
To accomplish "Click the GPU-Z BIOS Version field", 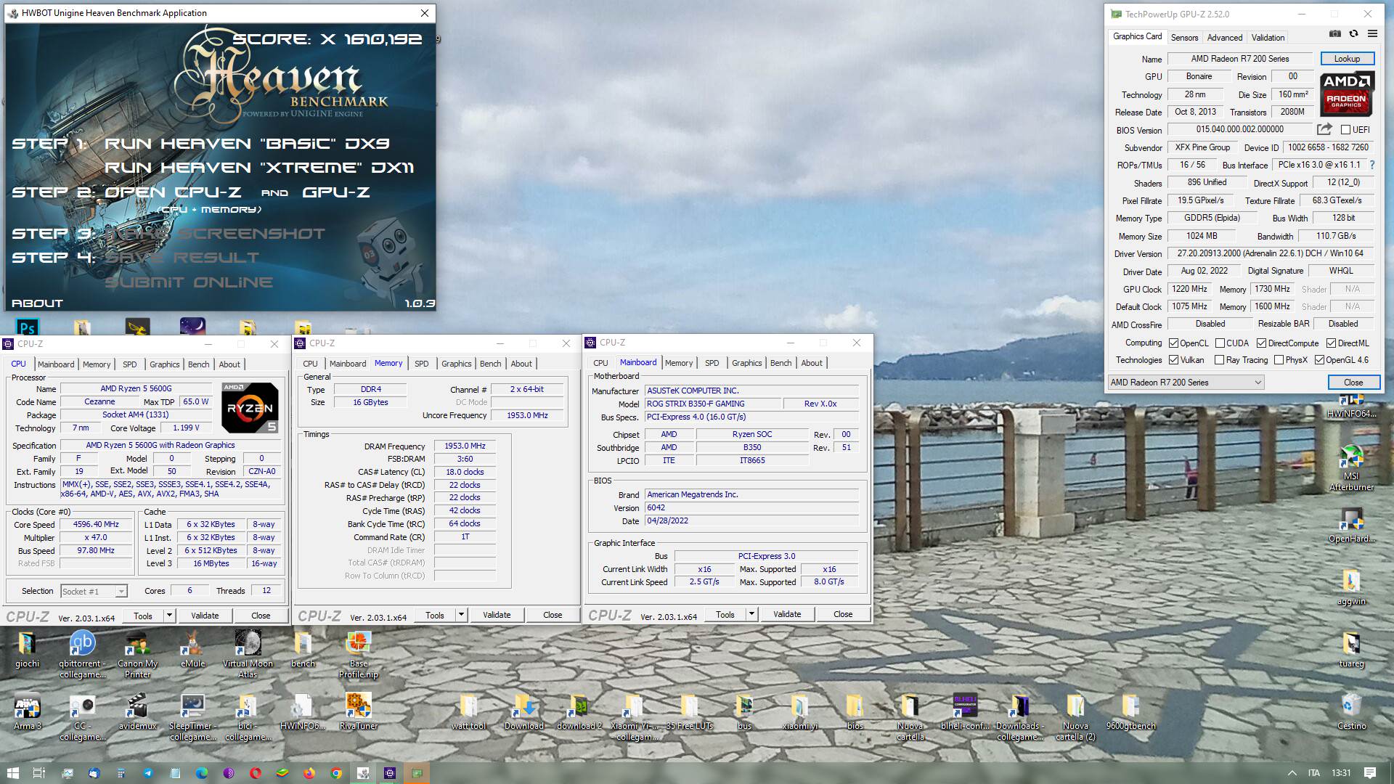I will tap(1239, 129).
